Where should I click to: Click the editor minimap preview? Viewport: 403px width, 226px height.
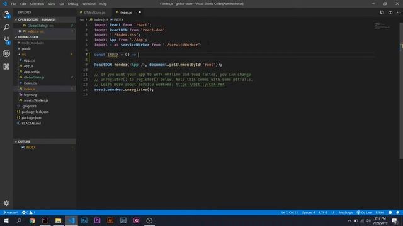(382, 26)
